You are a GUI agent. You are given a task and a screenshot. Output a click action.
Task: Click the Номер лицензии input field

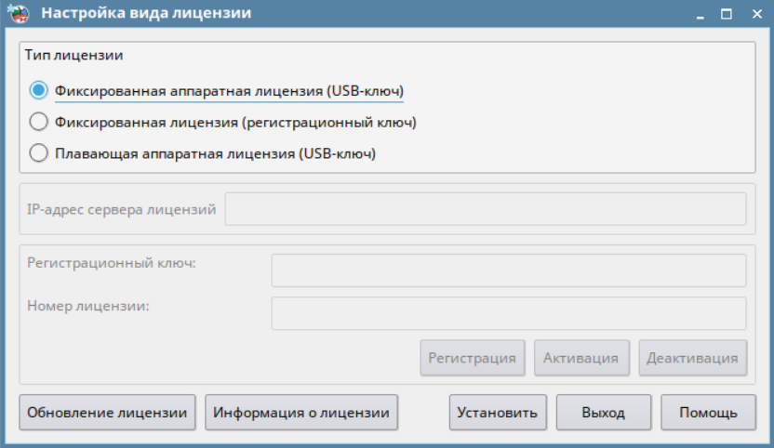(508, 313)
